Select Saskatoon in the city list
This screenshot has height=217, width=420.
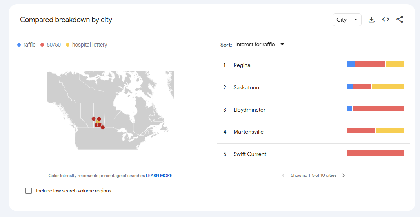click(246, 87)
